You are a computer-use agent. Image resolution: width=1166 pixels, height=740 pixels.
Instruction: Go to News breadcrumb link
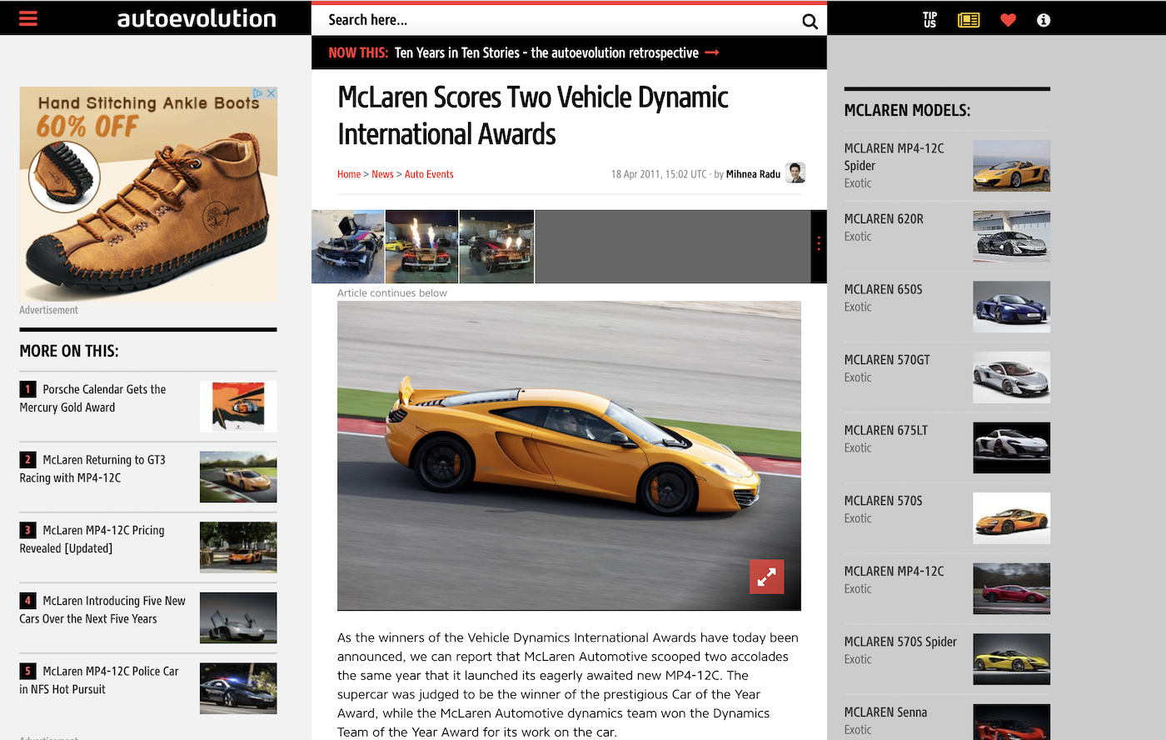(x=382, y=174)
